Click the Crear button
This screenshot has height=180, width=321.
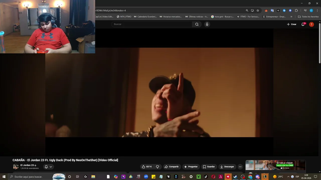[x=292, y=24]
